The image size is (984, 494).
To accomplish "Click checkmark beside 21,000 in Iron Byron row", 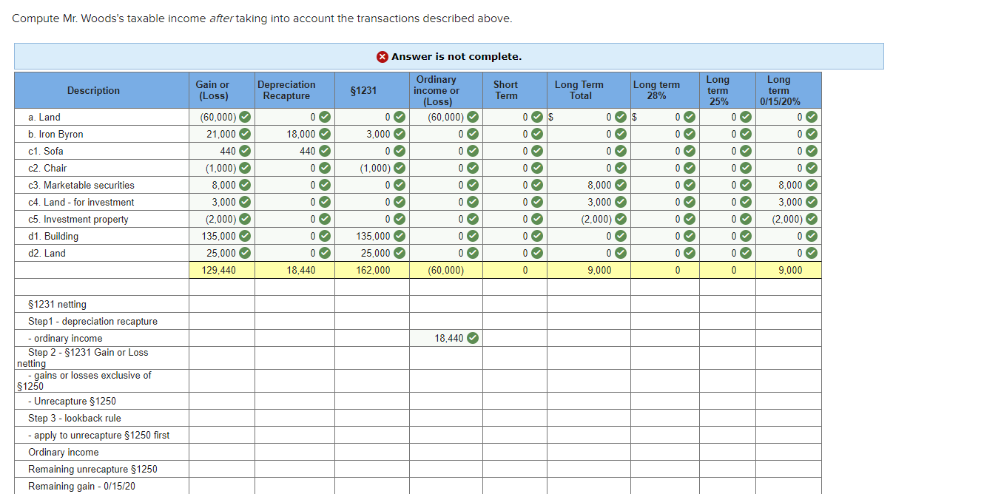I will tap(245, 134).
